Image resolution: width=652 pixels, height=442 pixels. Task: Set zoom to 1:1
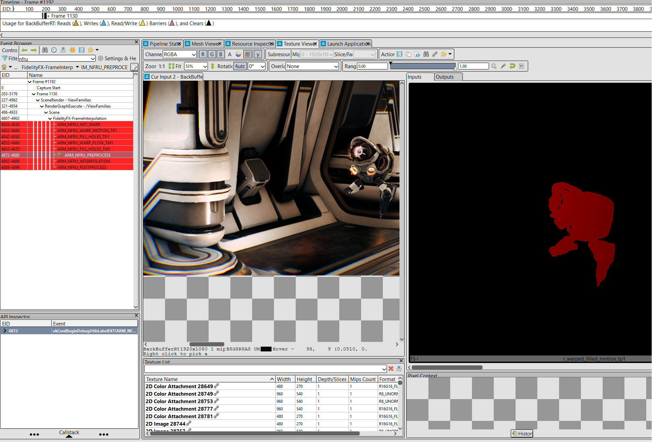162,66
